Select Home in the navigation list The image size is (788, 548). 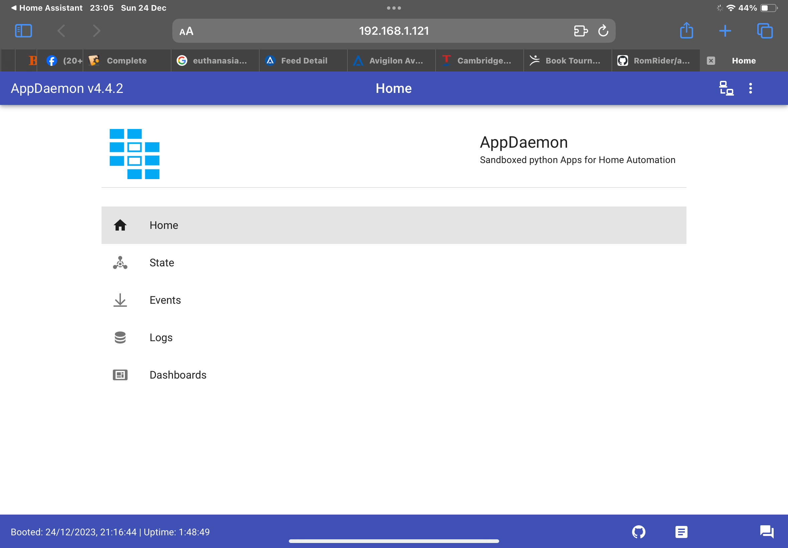click(393, 225)
